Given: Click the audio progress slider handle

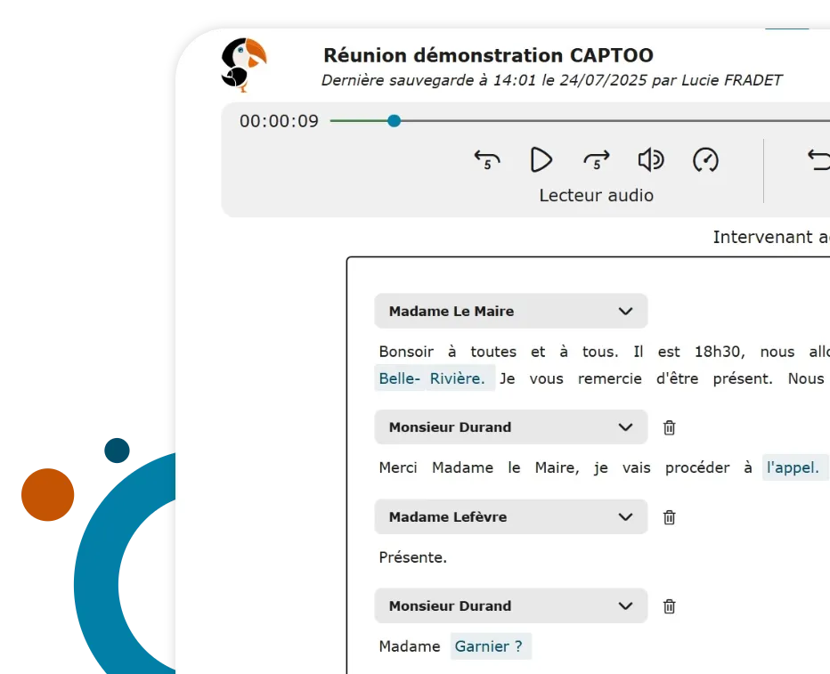Looking at the screenshot, I should (x=394, y=121).
